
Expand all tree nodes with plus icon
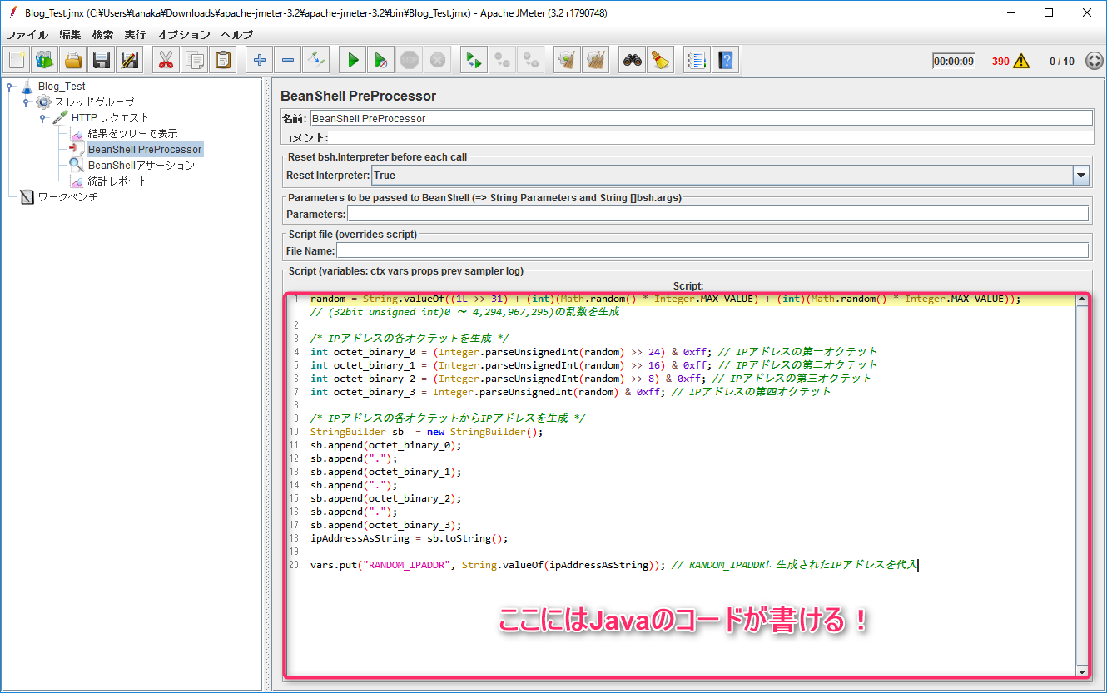(260, 60)
